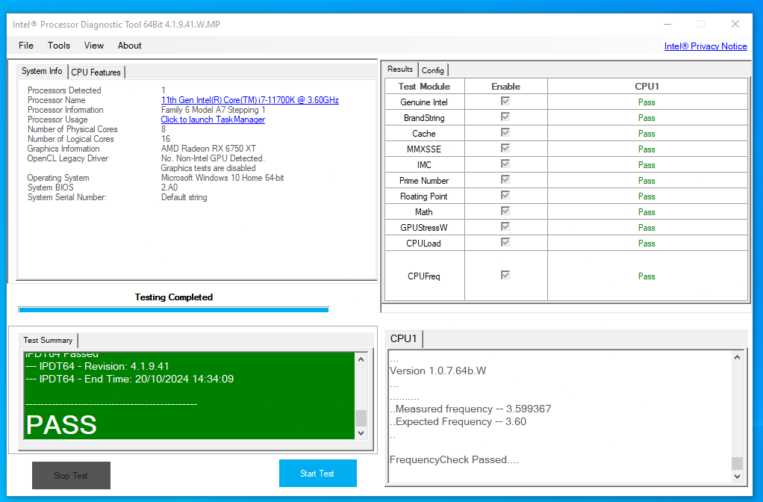
Task: Click CPU1 output scrollbar down arrow
Action: point(737,476)
